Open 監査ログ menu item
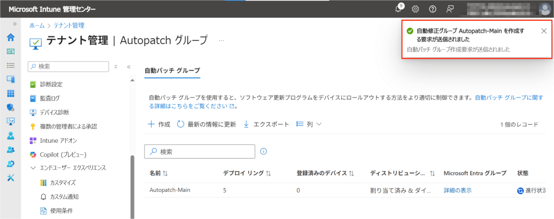The image size is (554, 219). (x=49, y=98)
